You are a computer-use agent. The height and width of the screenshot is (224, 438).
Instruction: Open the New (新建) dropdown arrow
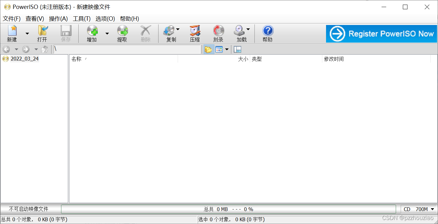(x=27, y=33)
